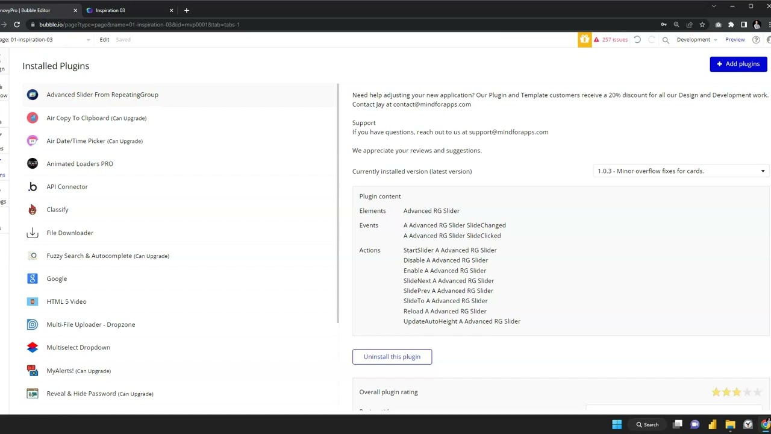Viewport: 771px width, 434px height.
Task: Click the redo arrow in the editor toolbar
Action: tap(652, 40)
